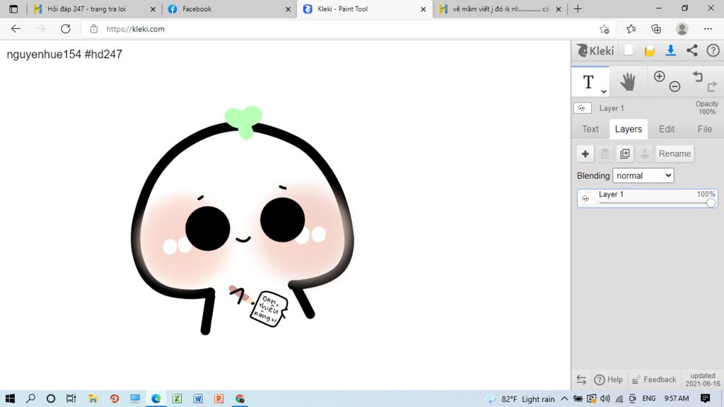
Task: Open an image with the yellow folder icon
Action: [650, 51]
